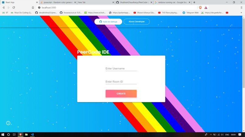Open the People icon in tray
Screen dimensions: 245x137
pyautogui.click(x=206, y=135)
